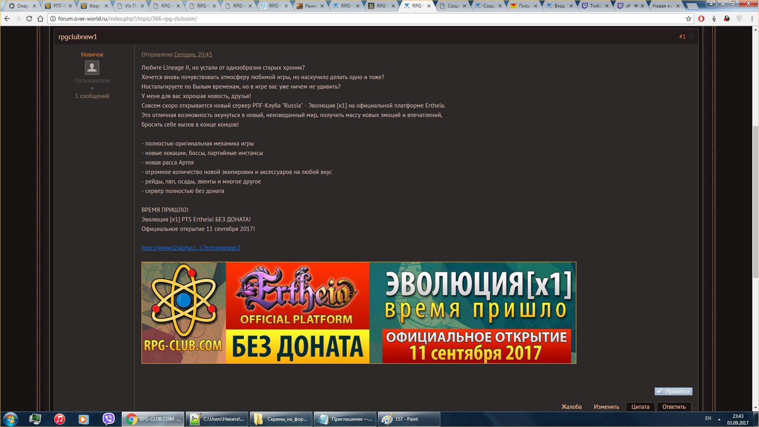Screen dimensions: 759x427
Task: Open Viber from the taskbar
Action: [108, 419]
